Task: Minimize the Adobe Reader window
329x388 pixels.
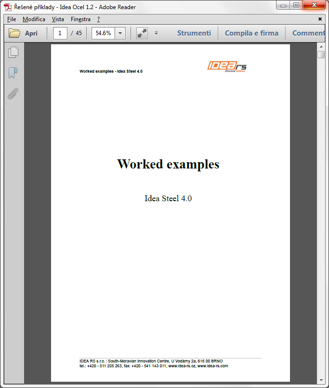Action: (x=283, y=5)
